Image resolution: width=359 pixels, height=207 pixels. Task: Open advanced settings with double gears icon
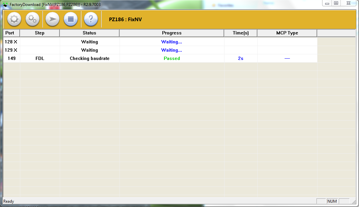33,19
